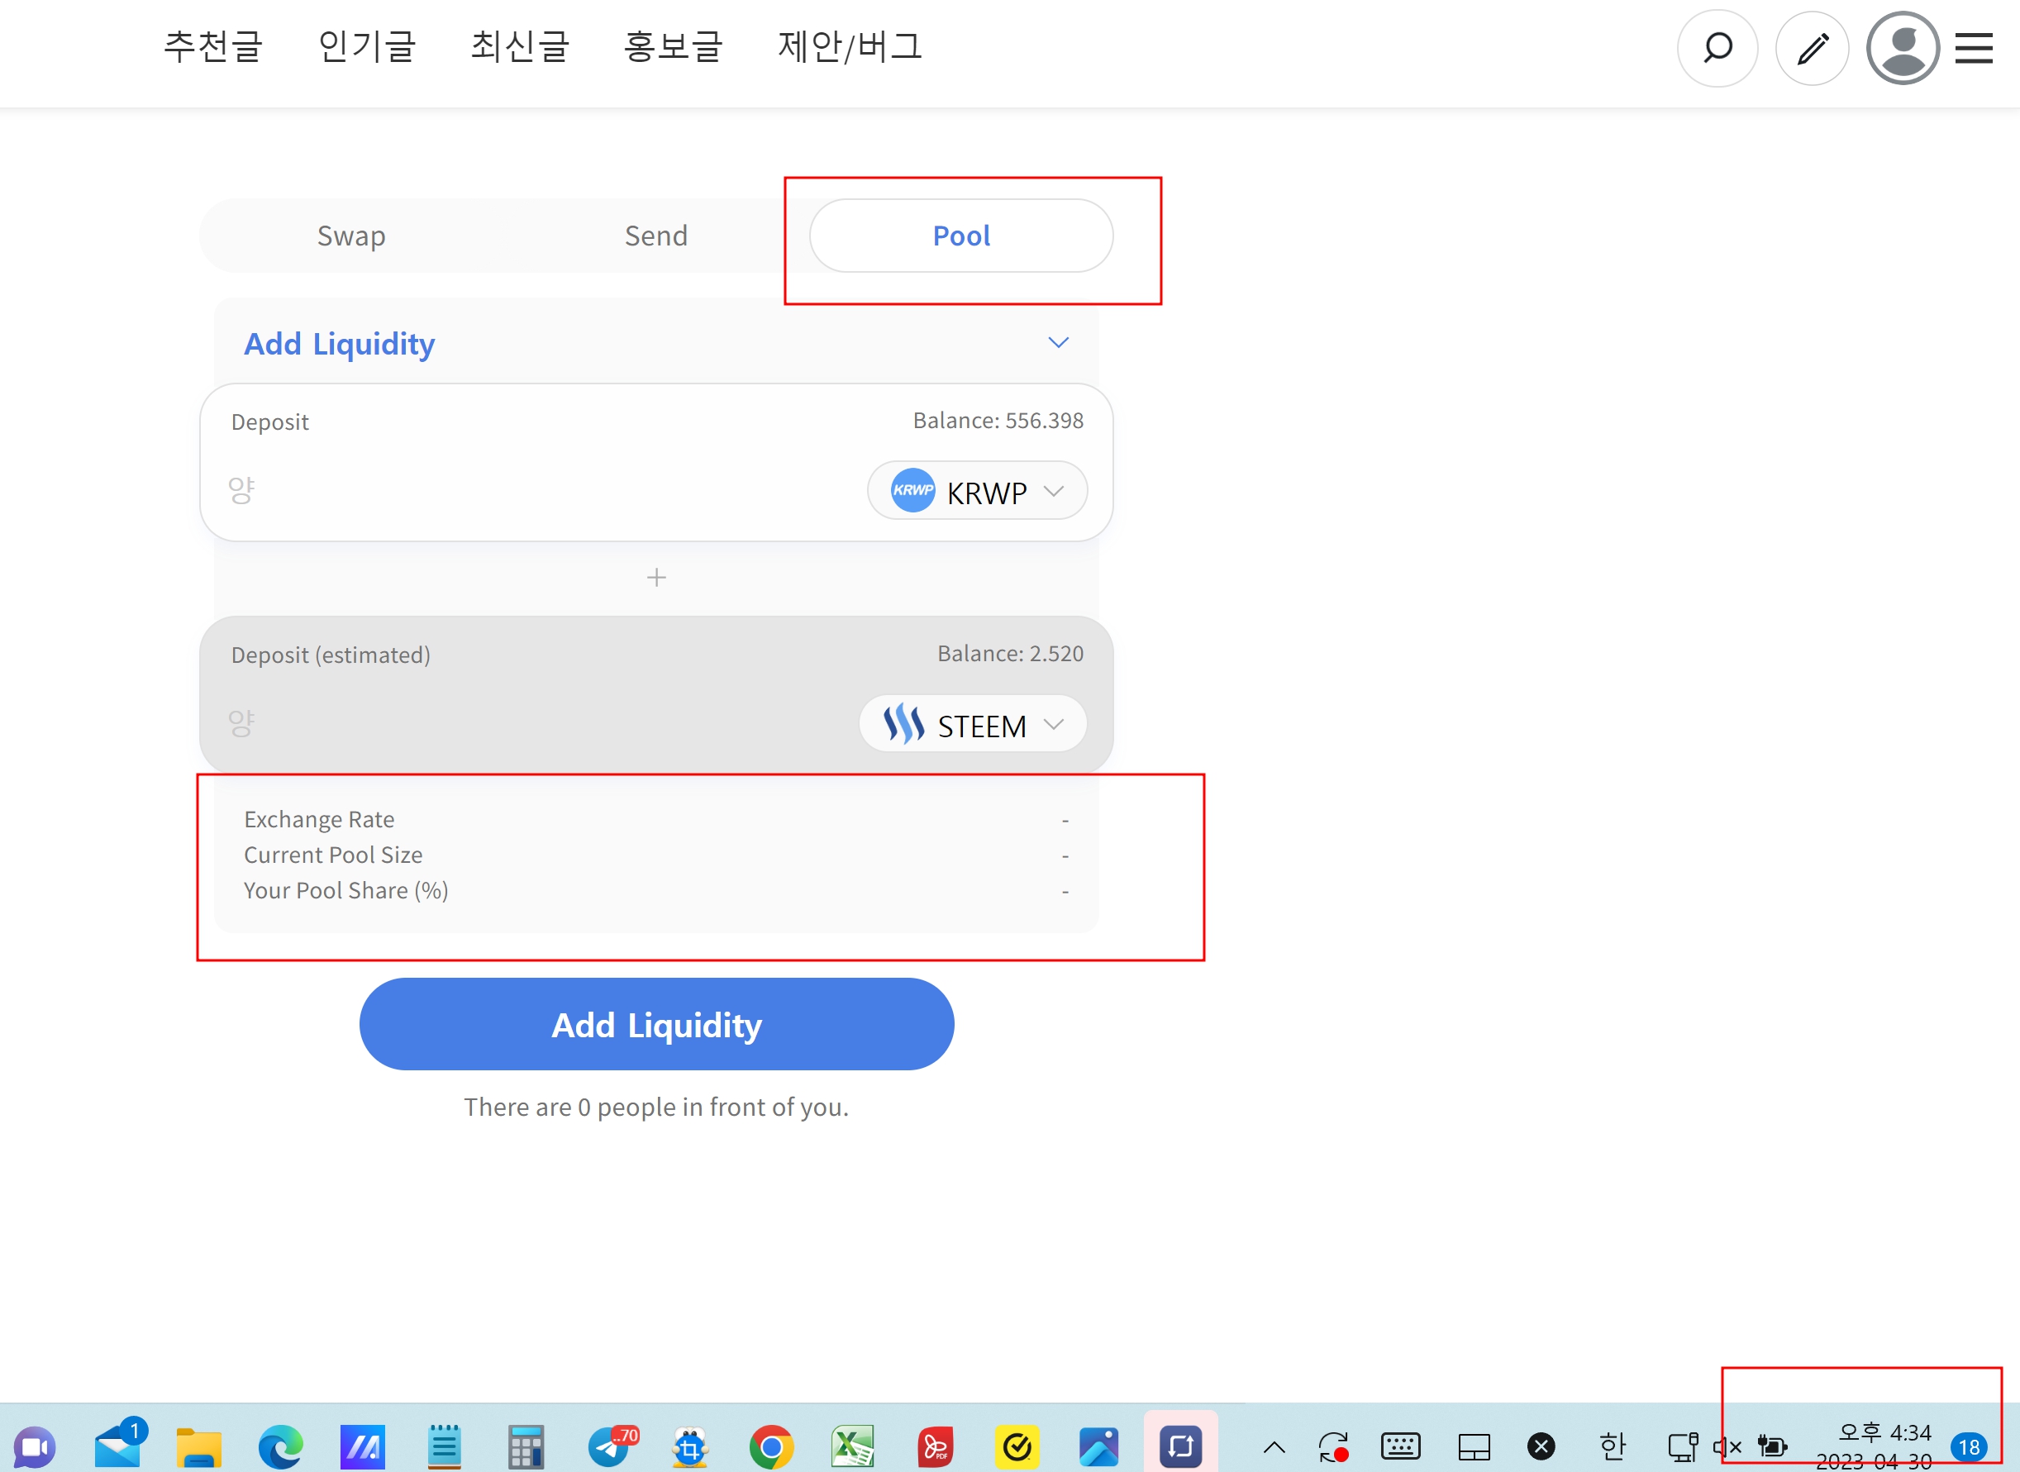Toggle Korean input language indicator
2020x1472 pixels.
pyautogui.click(x=1612, y=1447)
